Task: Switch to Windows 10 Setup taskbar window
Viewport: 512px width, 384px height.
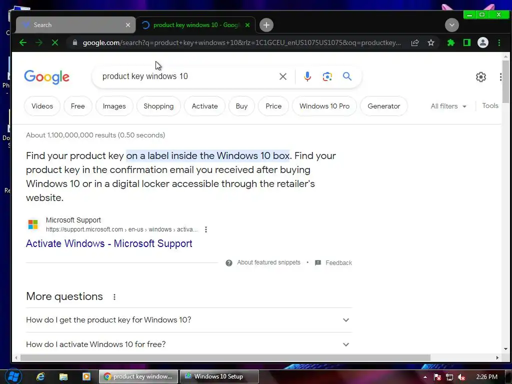Action: pyautogui.click(x=219, y=376)
